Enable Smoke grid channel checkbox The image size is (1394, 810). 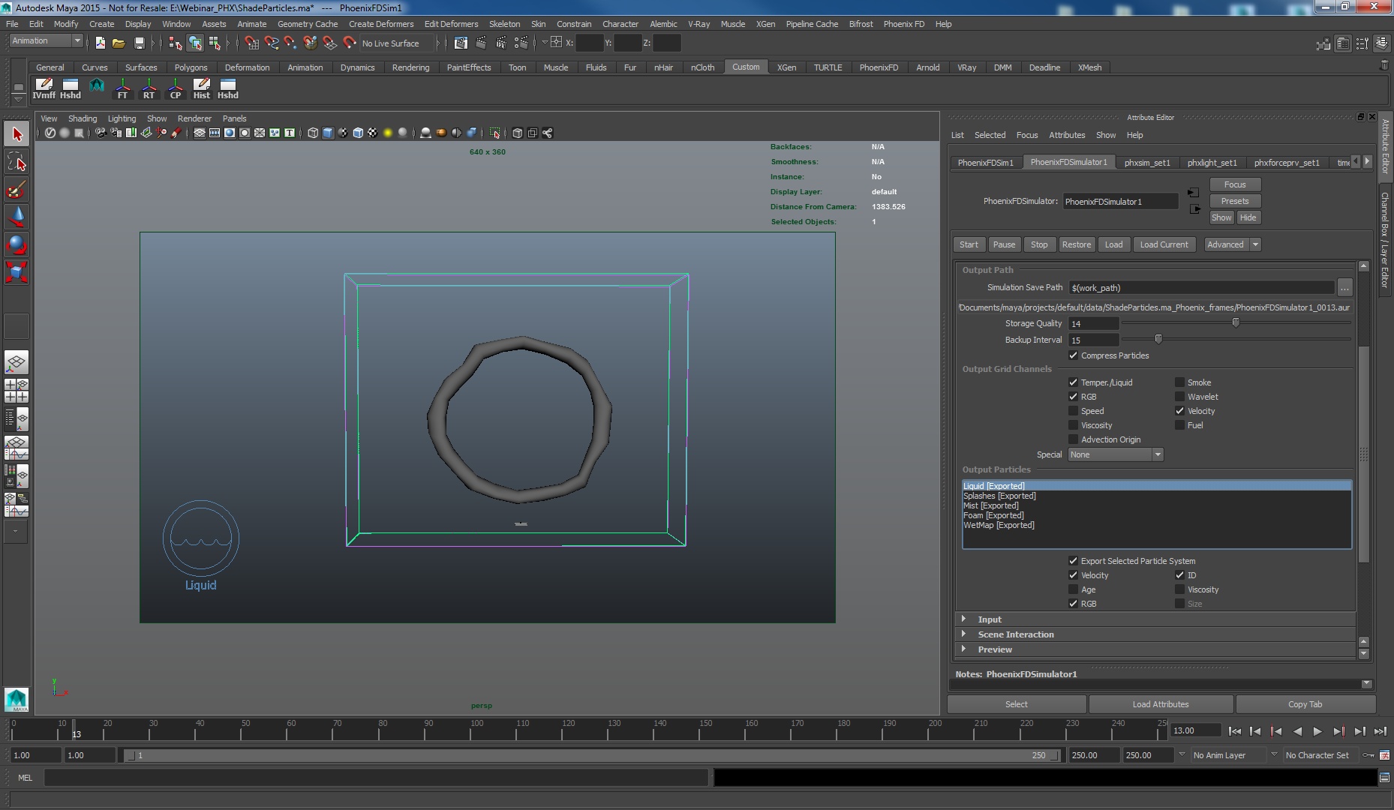tap(1179, 382)
